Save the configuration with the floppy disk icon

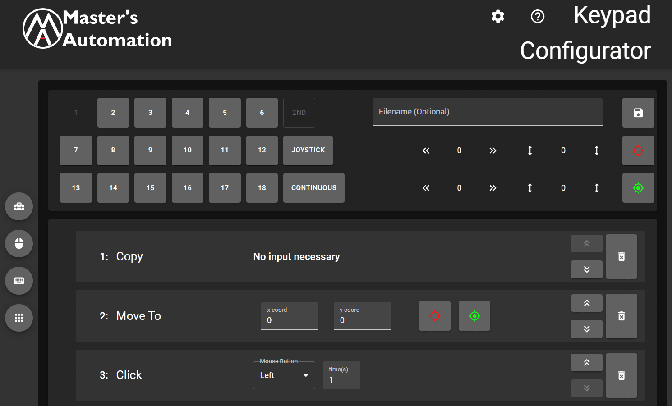[x=638, y=113]
